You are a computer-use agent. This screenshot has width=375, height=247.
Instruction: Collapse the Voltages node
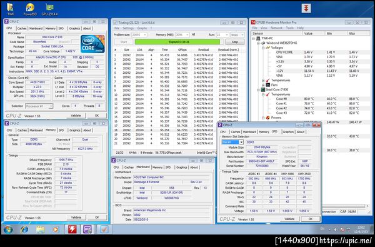point(263,48)
